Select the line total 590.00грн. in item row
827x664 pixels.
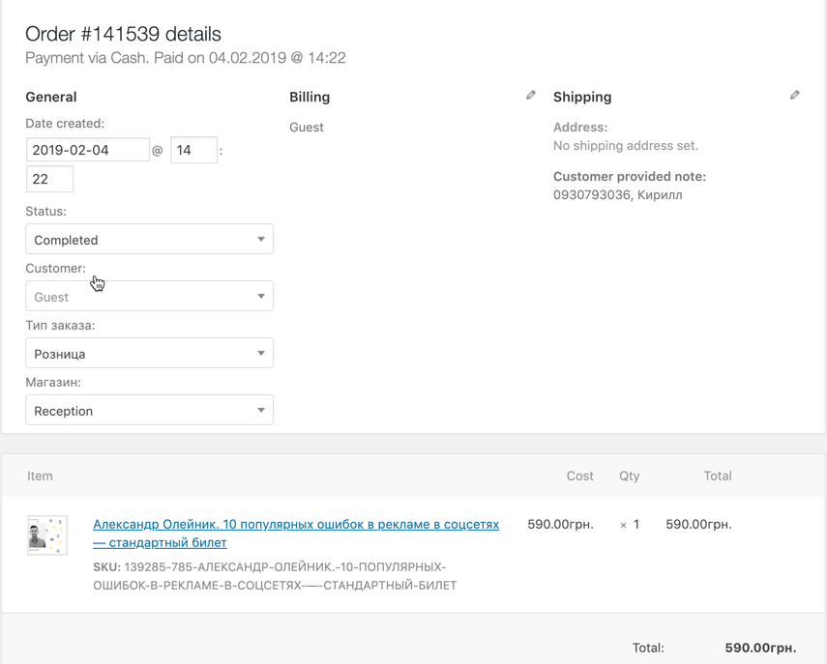(698, 525)
